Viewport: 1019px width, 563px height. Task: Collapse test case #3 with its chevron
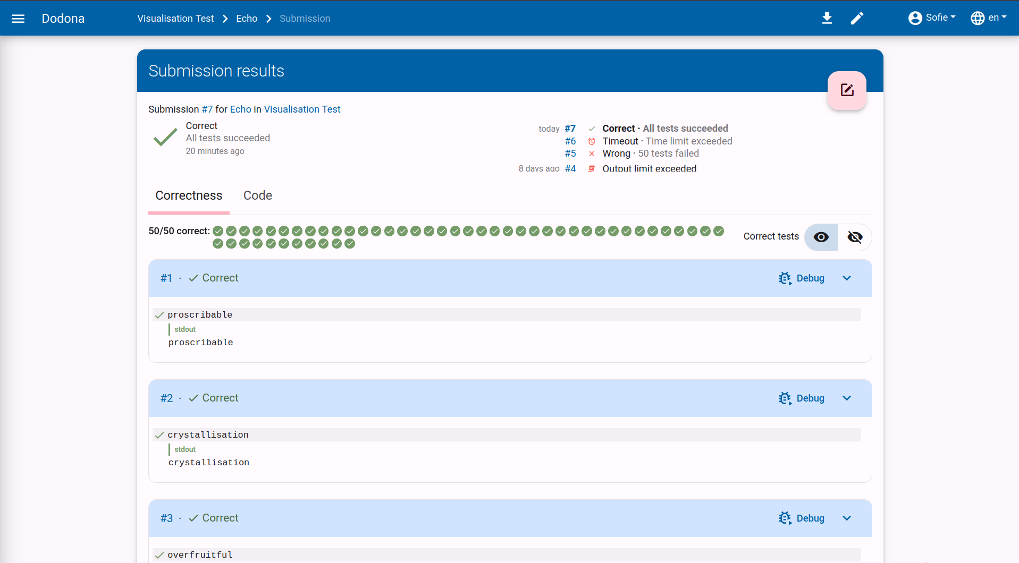point(847,518)
